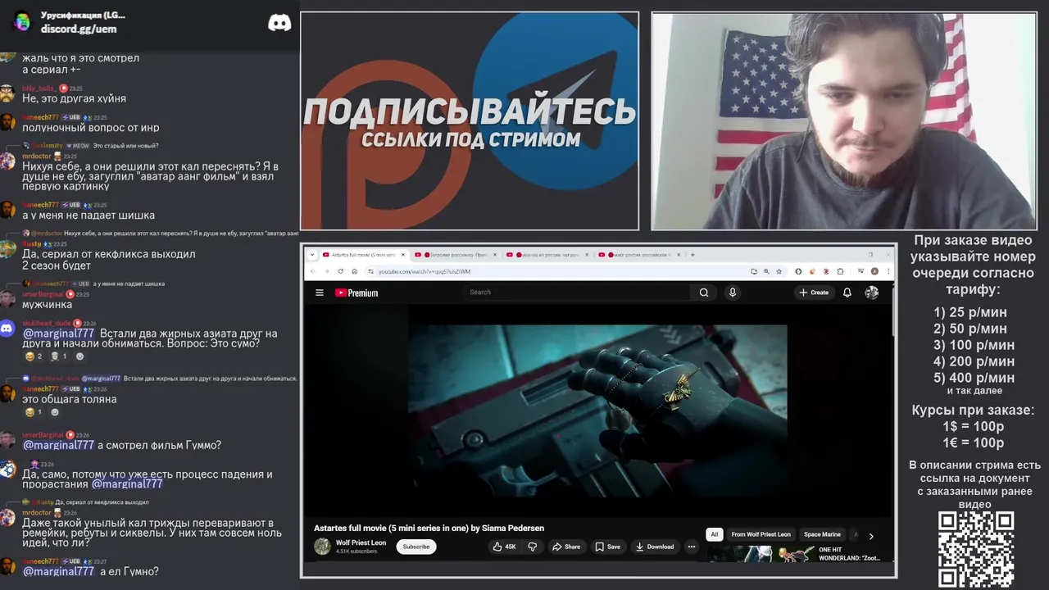Select the From Wolf Priest Leon chip
Screen dimensions: 1049x590
(761, 534)
